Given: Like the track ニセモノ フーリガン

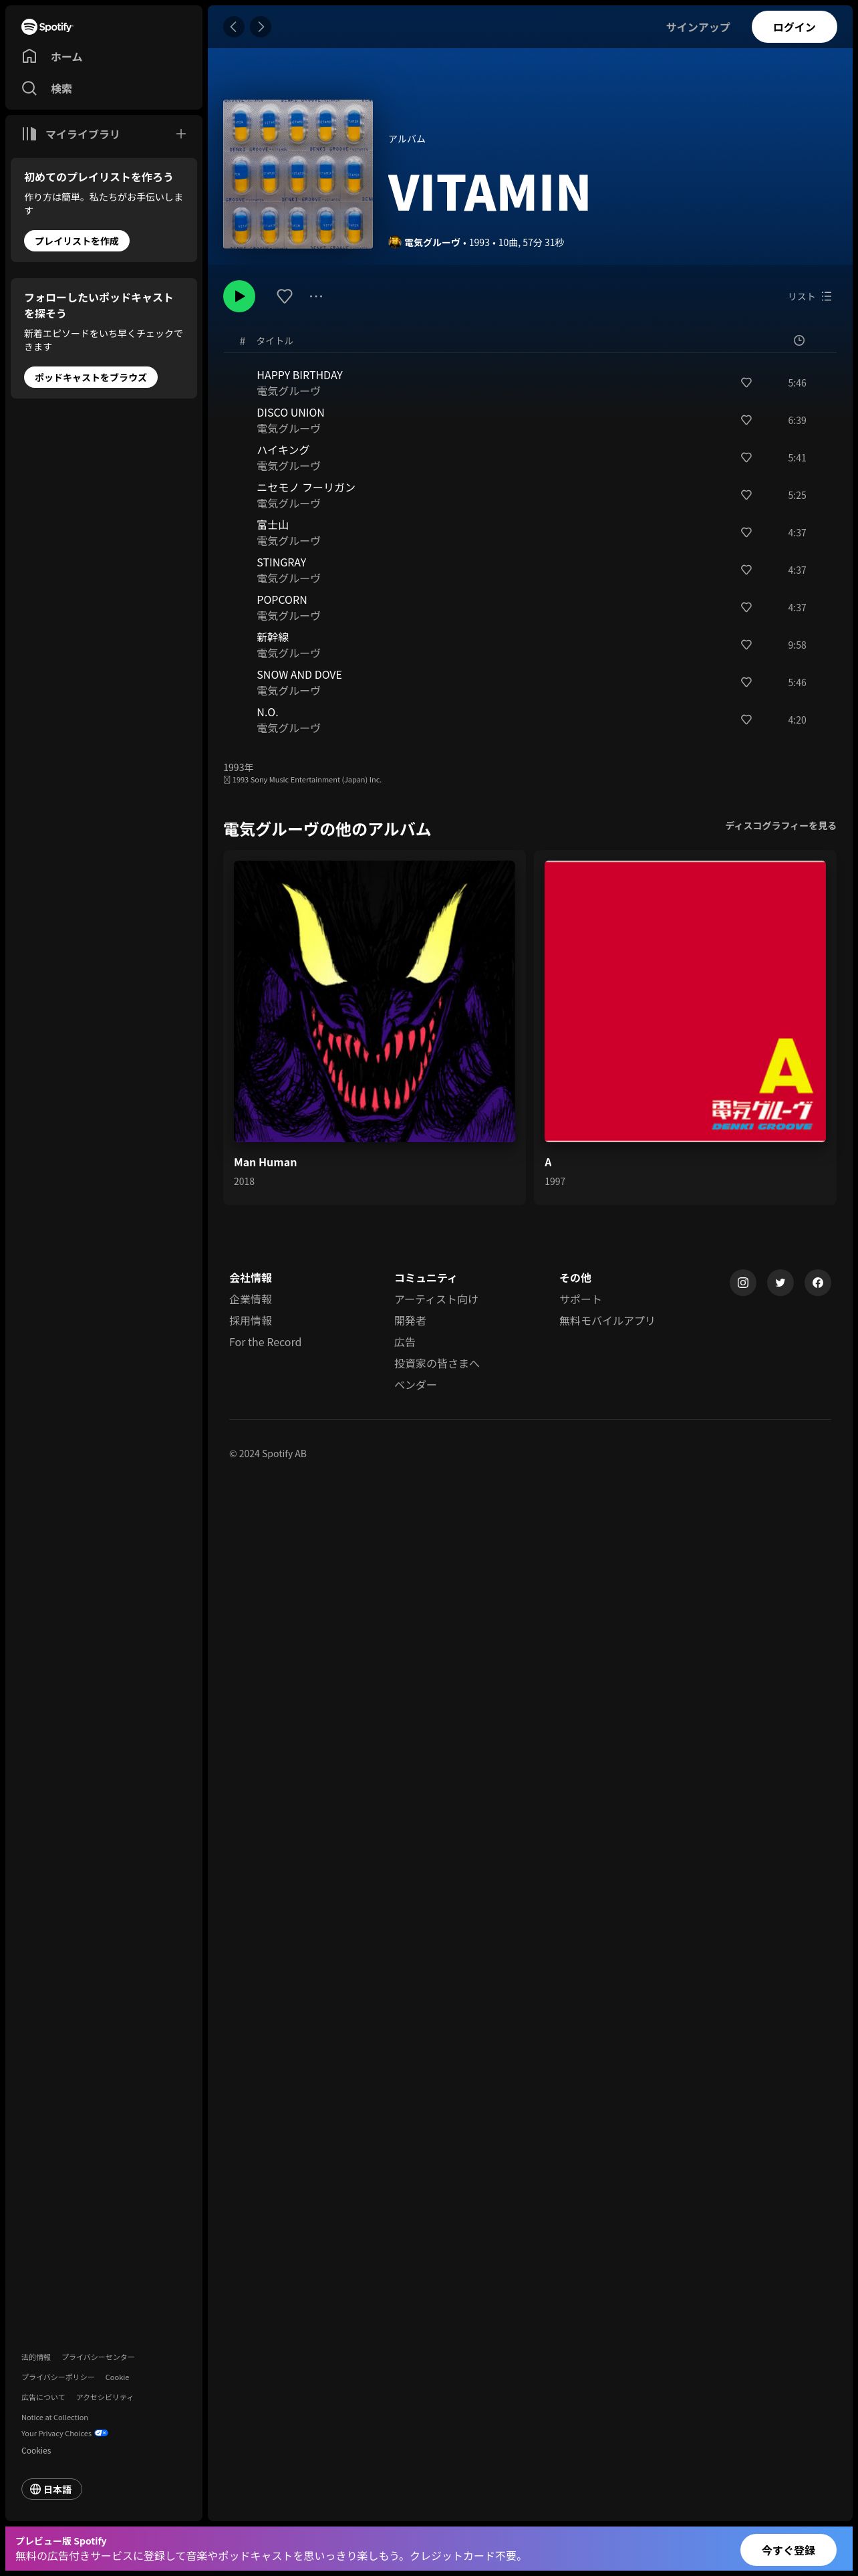Looking at the screenshot, I should coord(746,495).
